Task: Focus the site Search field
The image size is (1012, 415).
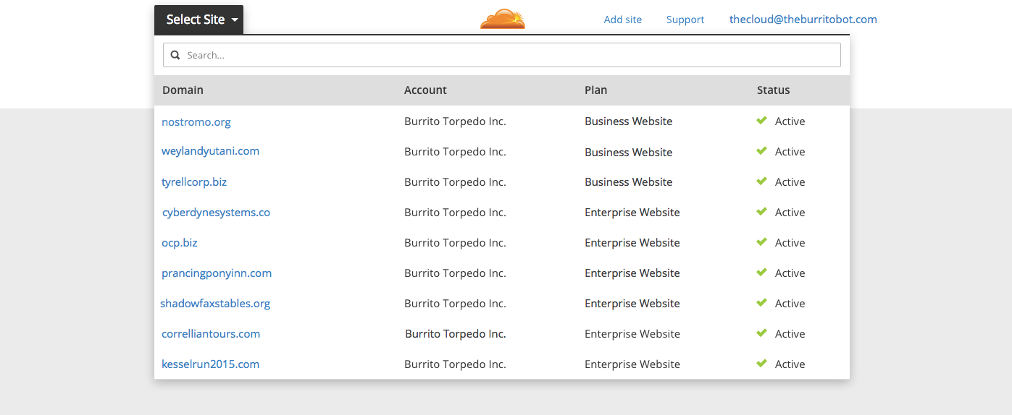Action: pos(507,55)
